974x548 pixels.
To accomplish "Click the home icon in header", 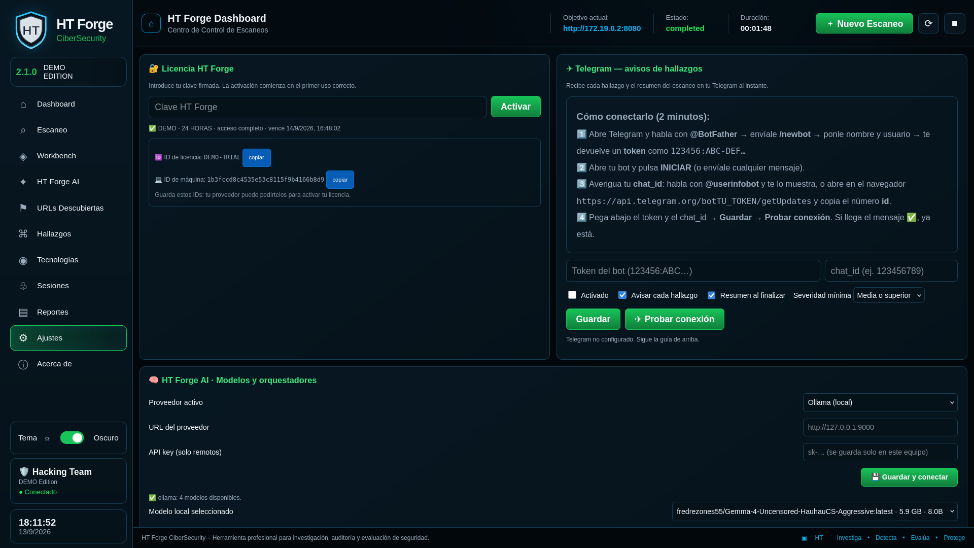I will click(x=151, y=23).
